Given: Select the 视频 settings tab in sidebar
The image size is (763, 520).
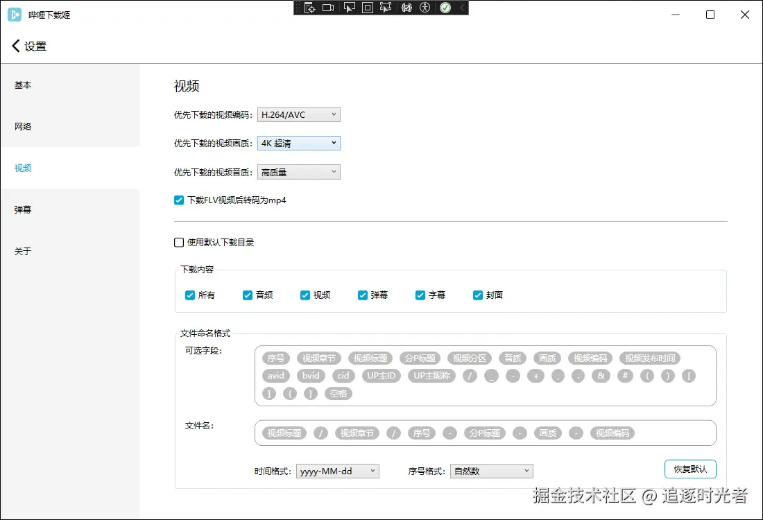Looking at the screenshot, I should point(70,168).
